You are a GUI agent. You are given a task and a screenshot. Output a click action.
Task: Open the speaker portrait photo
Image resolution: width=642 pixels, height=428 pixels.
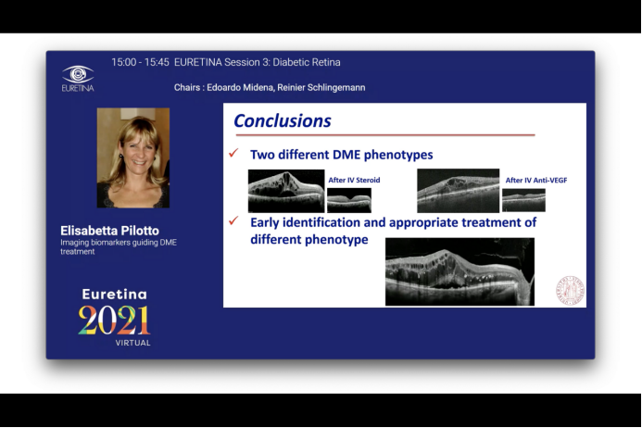[132, 157]
